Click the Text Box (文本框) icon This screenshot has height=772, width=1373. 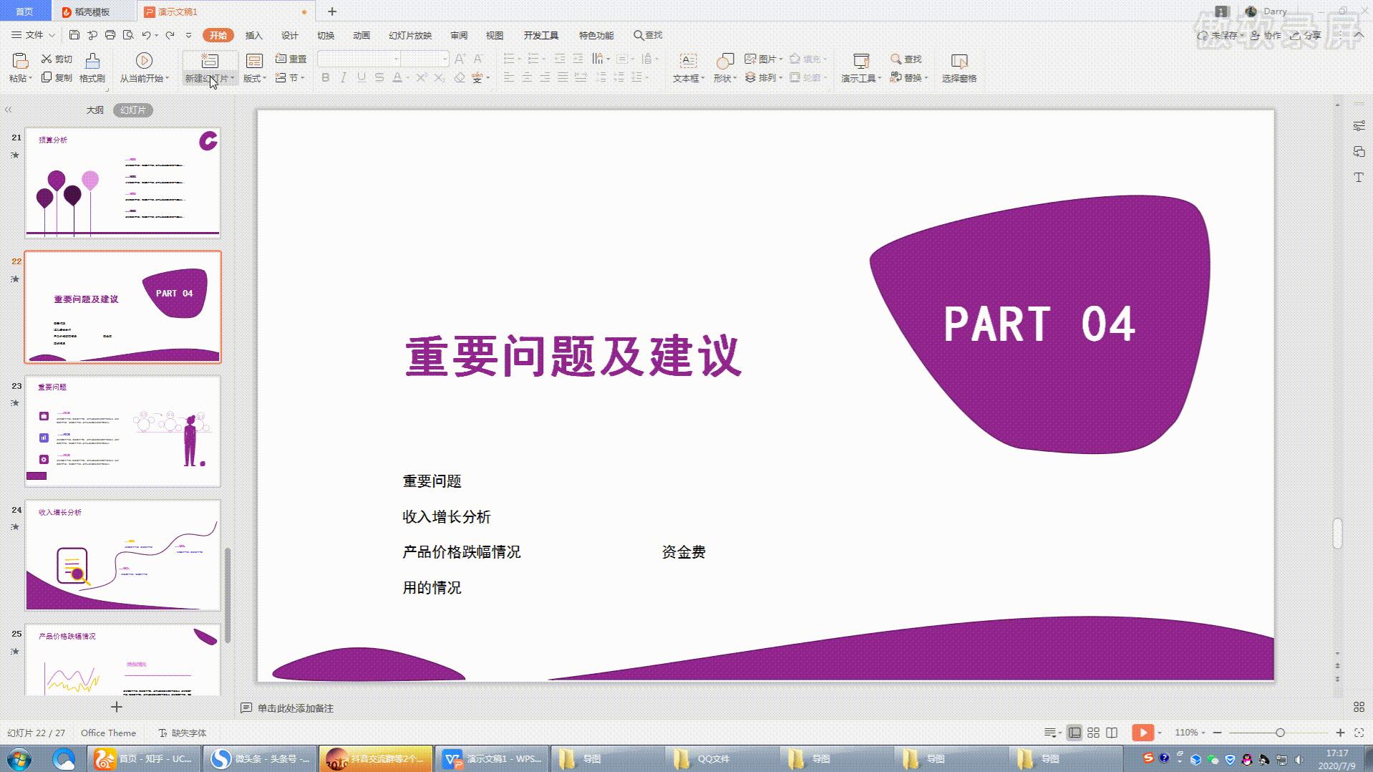(x=687, y=61)
